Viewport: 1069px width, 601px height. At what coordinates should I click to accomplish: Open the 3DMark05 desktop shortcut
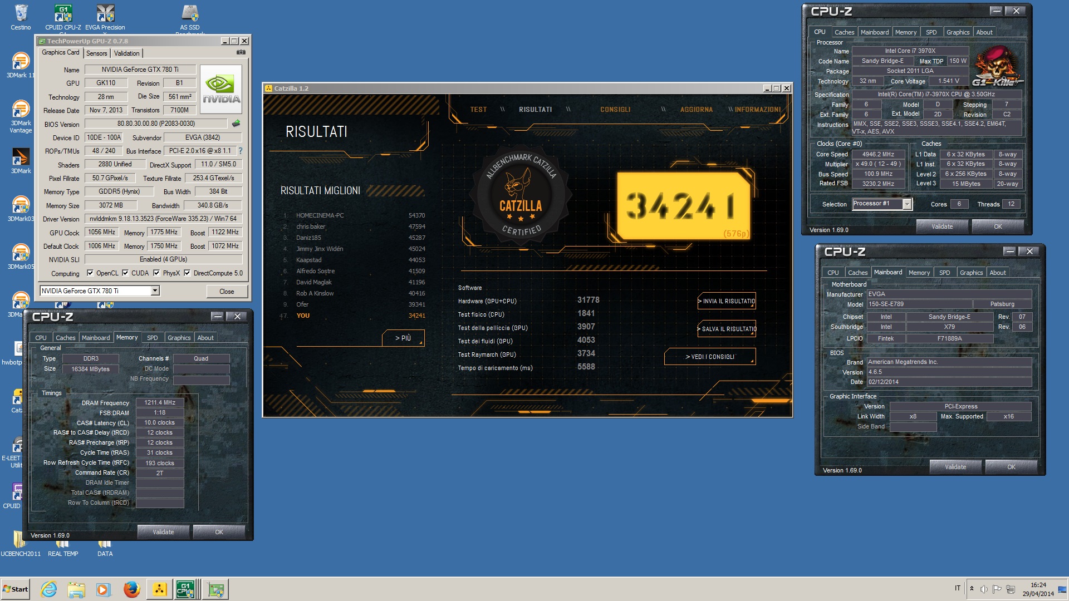pyautogui.click(x=21, y=256)
